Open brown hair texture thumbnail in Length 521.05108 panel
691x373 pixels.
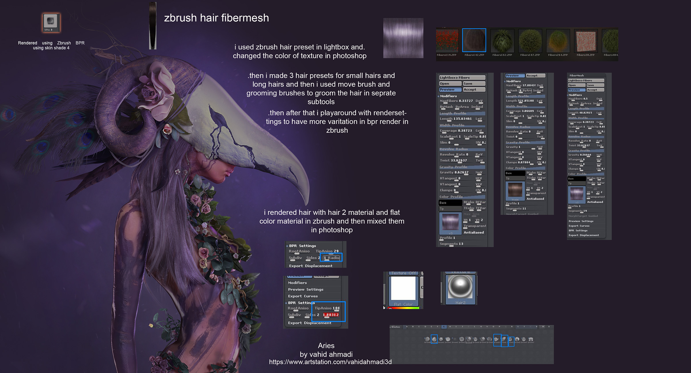pos(515,191)
